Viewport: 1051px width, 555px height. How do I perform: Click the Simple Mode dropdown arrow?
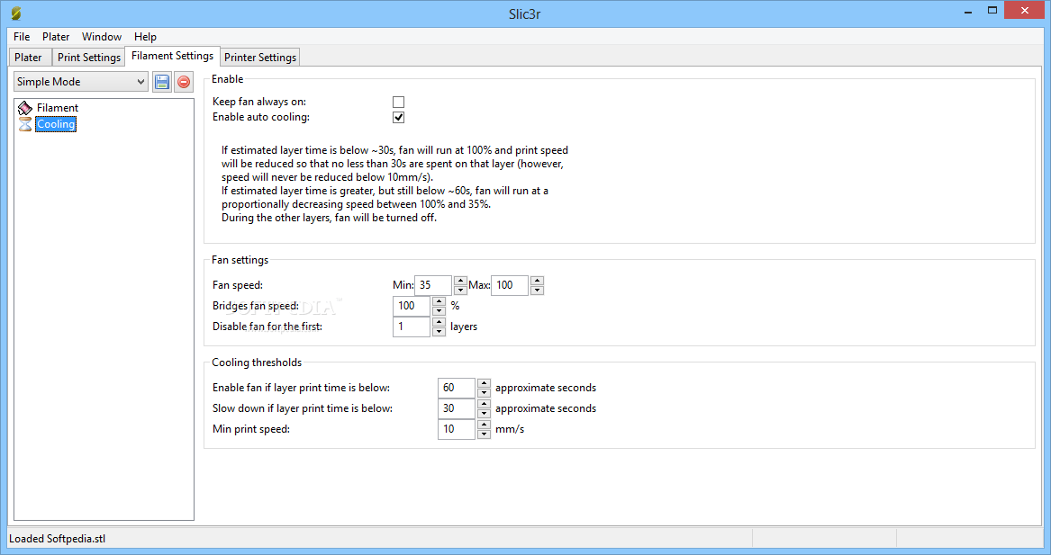(x=141, y=81)
